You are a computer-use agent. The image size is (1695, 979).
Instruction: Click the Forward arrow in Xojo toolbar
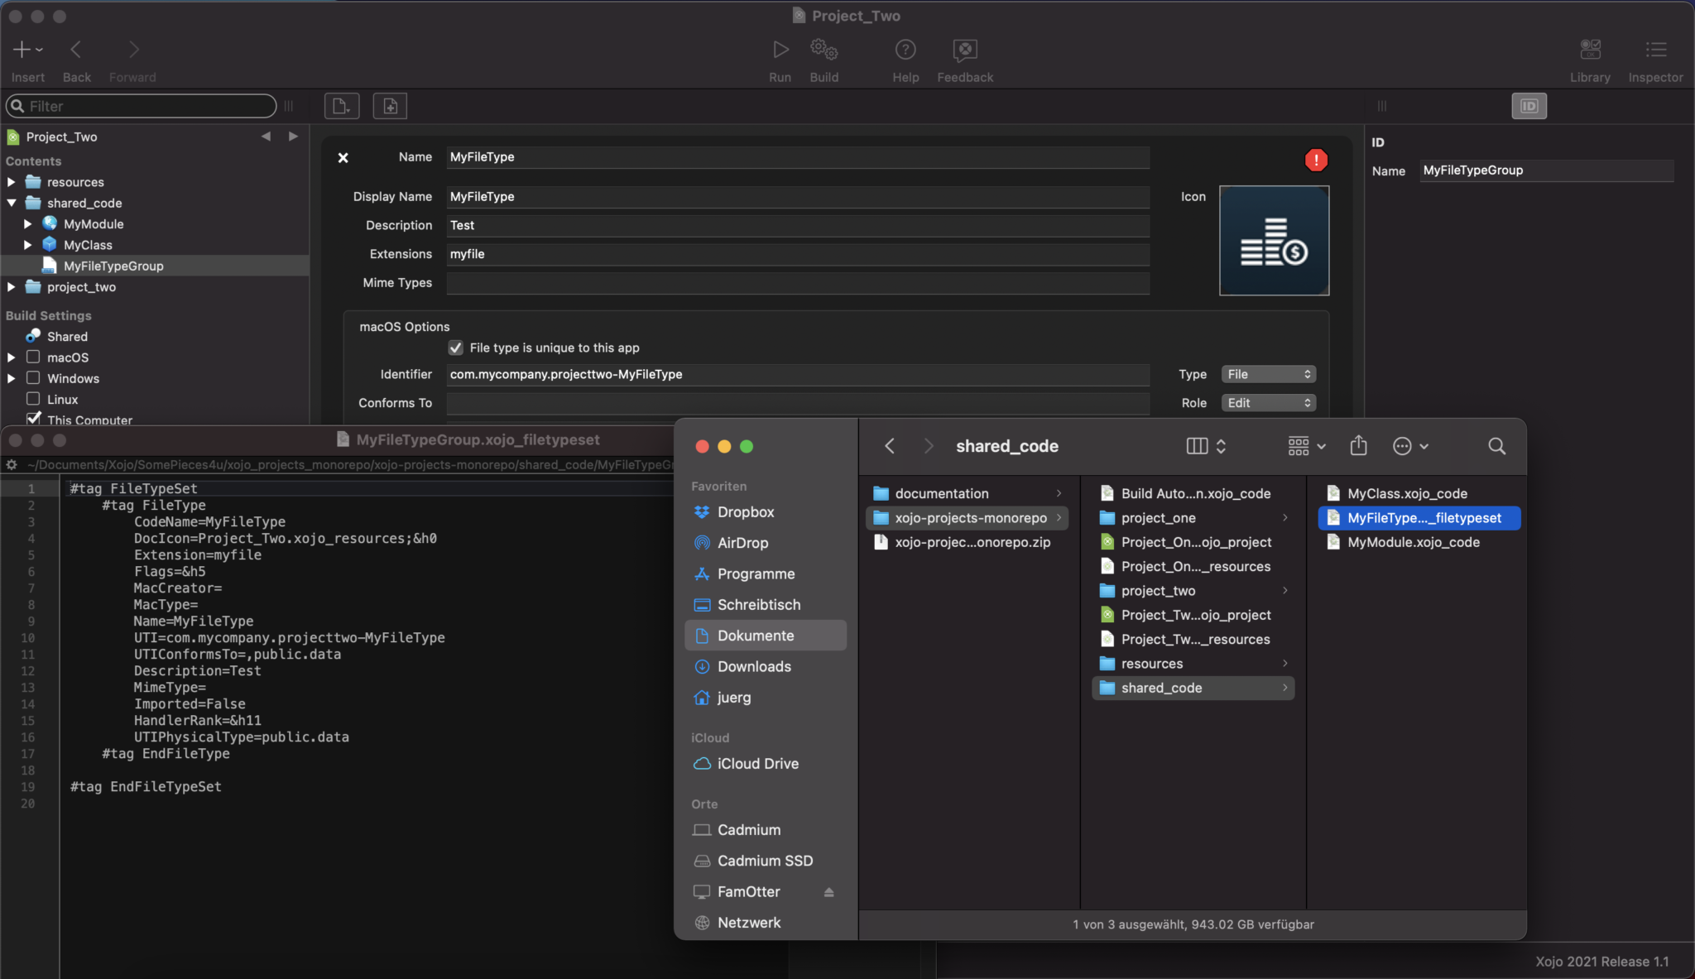[x=133, y=50]
